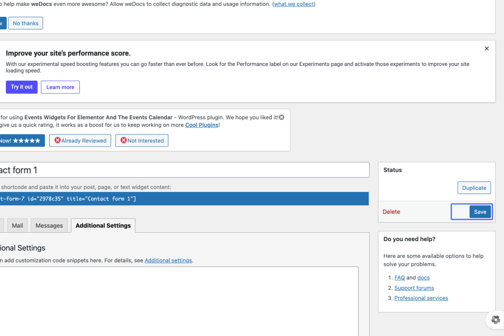Switch to the Mail tab

click(17, 225)
